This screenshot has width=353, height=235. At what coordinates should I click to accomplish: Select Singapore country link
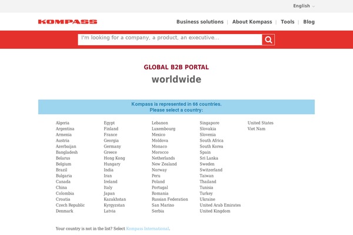coord(209,123)
